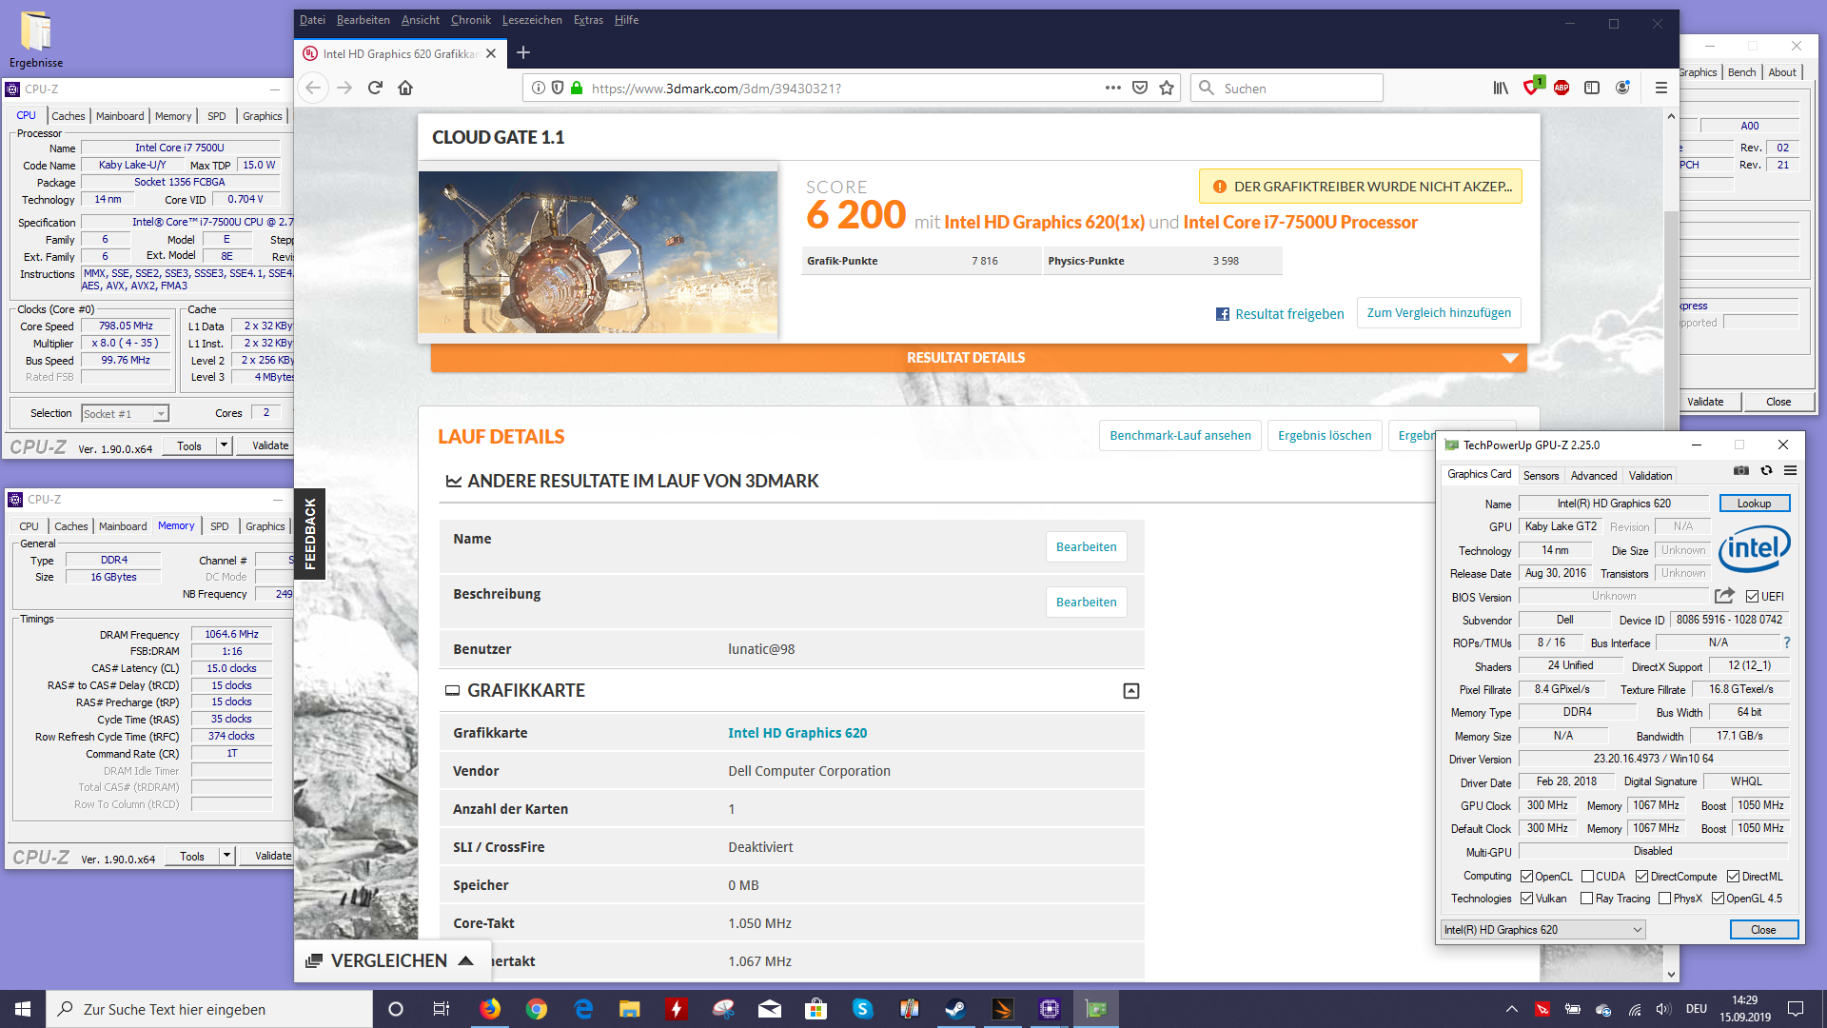This screenshot has width=1827, height=1028.
Task: Bookmark this page with the star icon
Action: point(1167,88)
